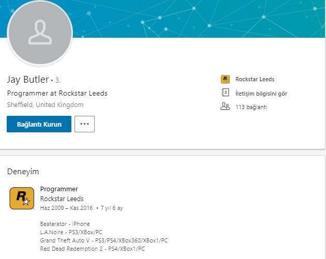
Task: Open İletişim bilgisini gör link
Action: 261,94
